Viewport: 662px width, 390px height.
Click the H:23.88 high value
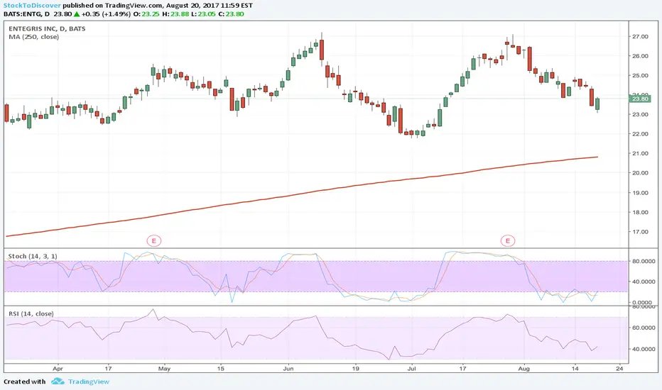click(175, 14)
